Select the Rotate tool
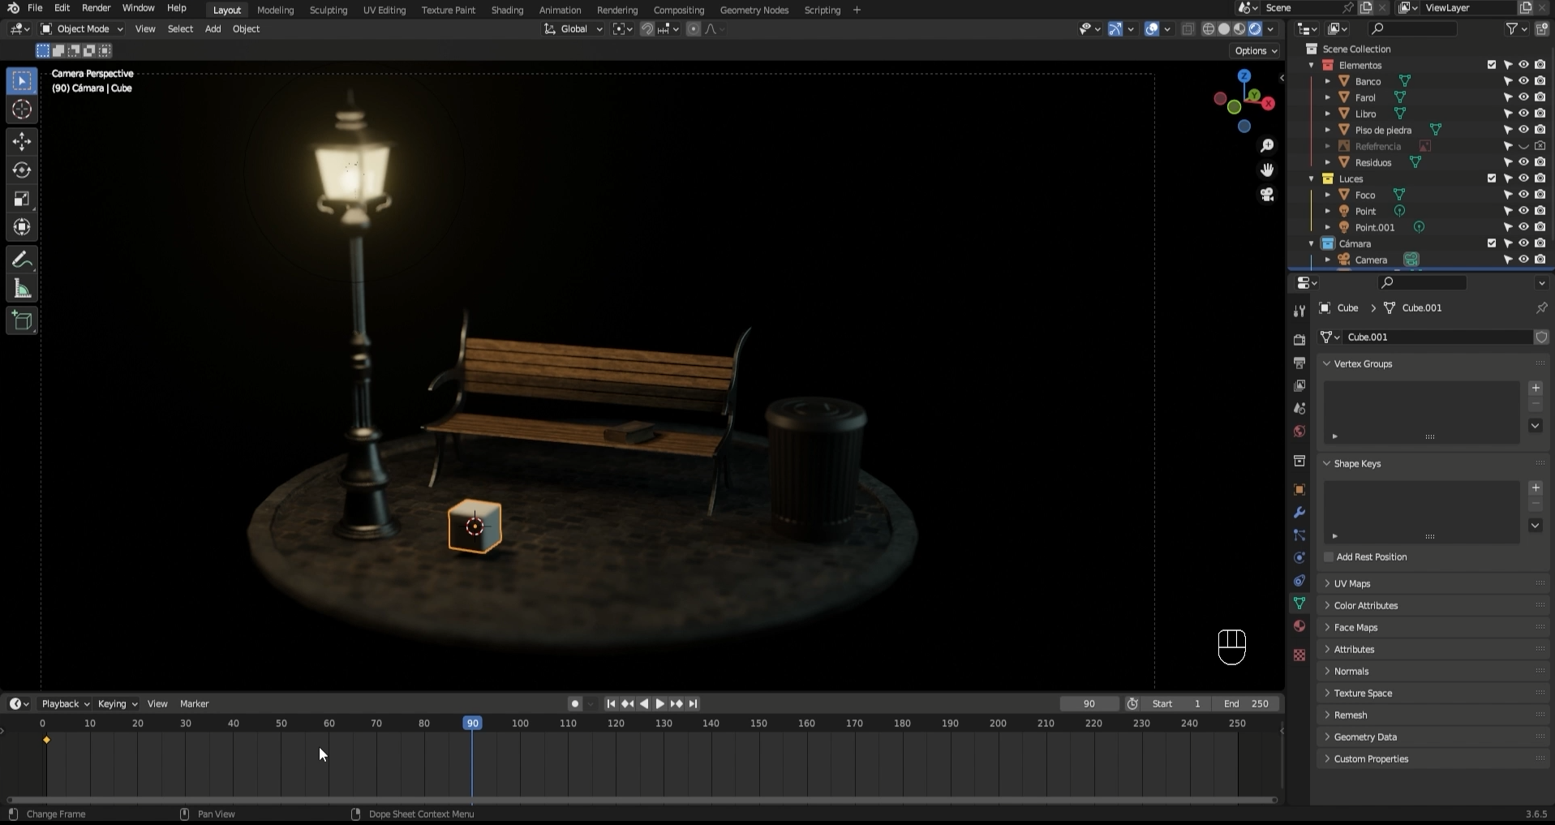Screen dimensions: 1555x825 point(22,170)
